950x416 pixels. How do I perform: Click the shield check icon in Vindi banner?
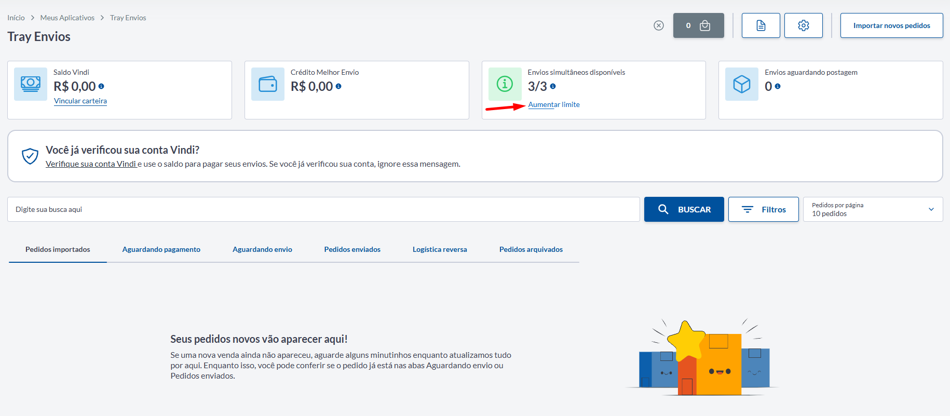[30, 156]
